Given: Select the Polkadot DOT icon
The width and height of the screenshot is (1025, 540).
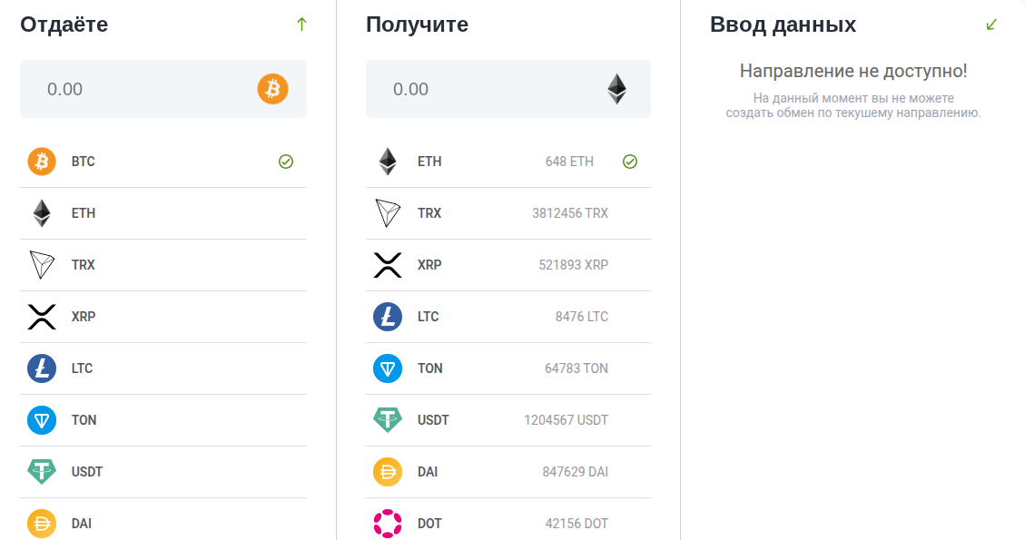Looking at the screenshot, I should 388,523.
